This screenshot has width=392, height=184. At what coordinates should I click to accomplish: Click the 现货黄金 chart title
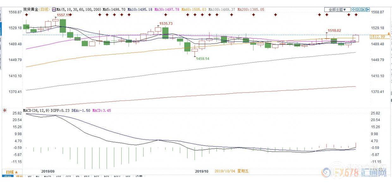[x=31, y=10]
